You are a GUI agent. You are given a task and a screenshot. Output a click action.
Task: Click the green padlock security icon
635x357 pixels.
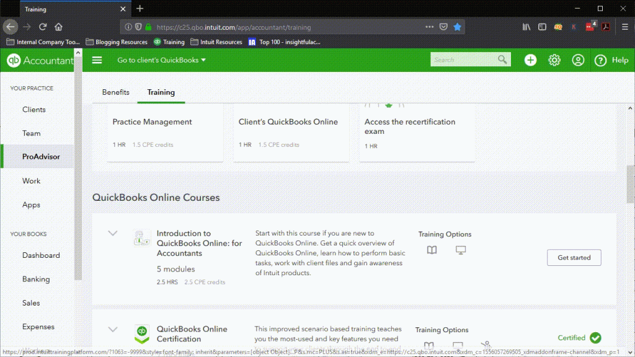pos(149,27)
